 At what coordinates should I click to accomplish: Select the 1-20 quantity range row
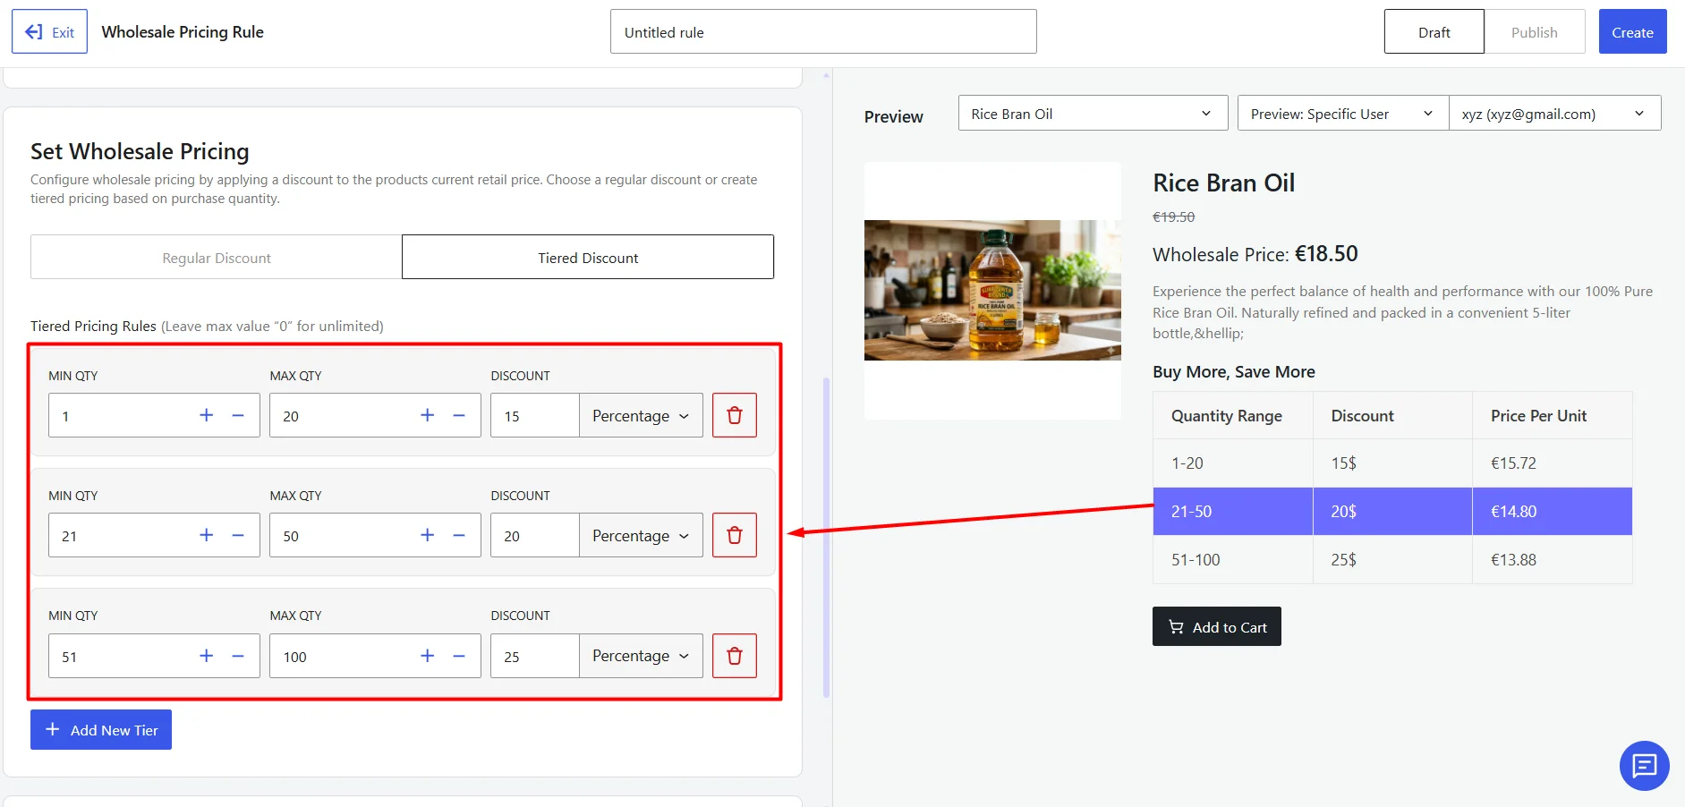click(x=1392, y=463)
